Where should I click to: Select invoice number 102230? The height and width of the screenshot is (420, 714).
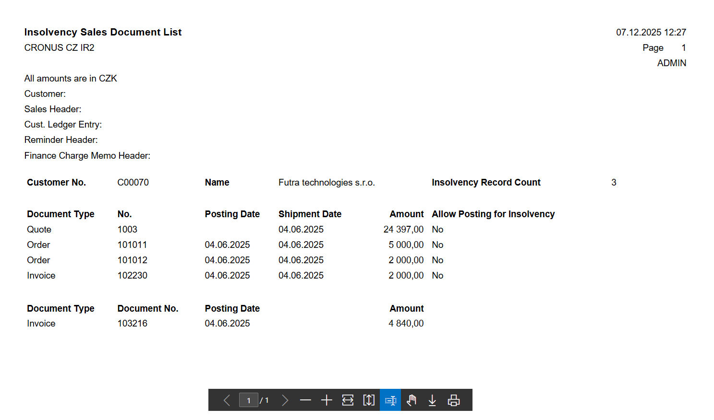[133, 275]
